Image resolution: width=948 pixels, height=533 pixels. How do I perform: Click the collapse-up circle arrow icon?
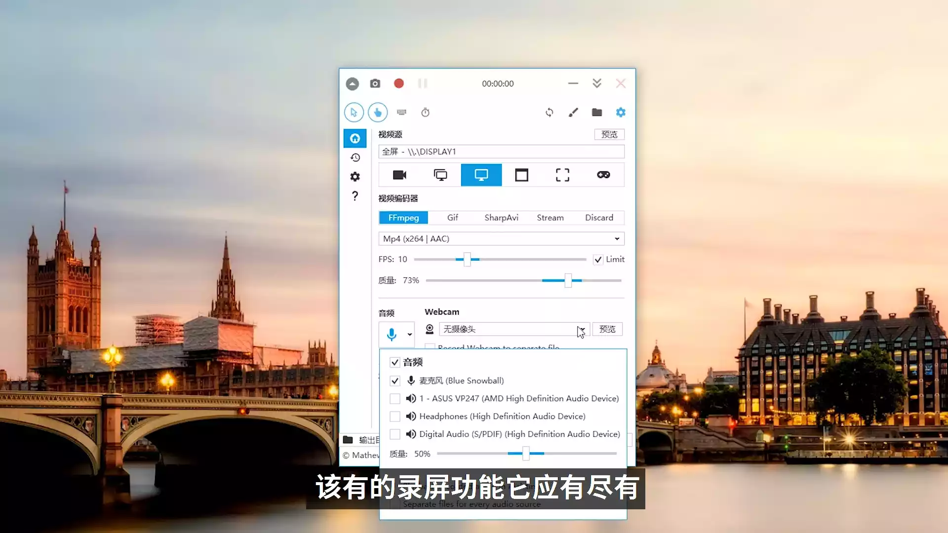point(352,84)
